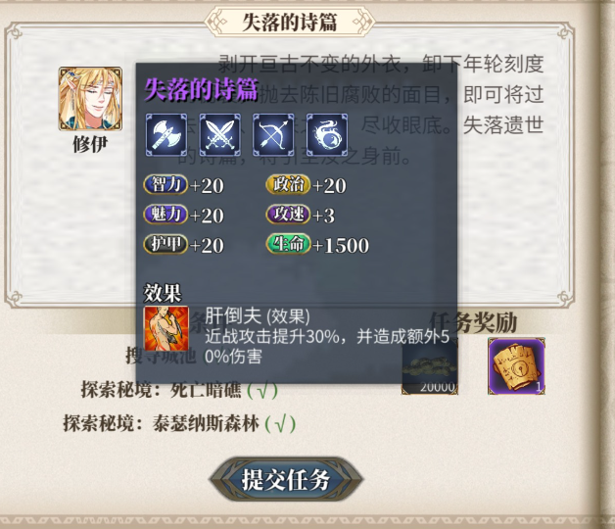
Task: Select the crossed swords weapon icon
Action: tap(219, 134)
